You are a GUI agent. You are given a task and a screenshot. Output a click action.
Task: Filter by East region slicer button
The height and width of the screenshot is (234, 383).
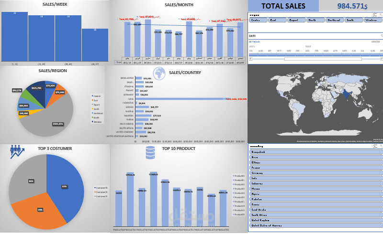tap(277, 20)
